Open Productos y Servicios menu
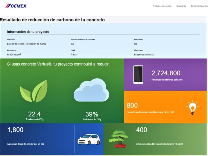 coord(162,6)
